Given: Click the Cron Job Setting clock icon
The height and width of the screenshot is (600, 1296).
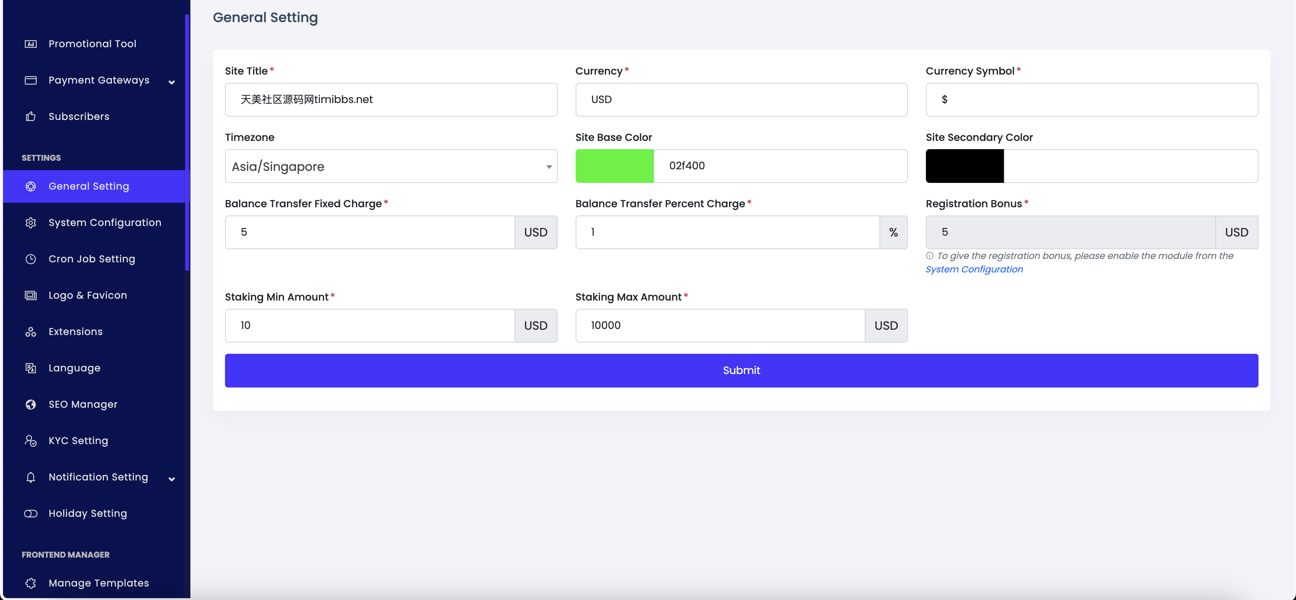Looking at the screenshot, I should [31, 259].
